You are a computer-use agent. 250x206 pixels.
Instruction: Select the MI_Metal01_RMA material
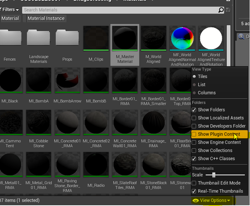click(x=10, y=165)
